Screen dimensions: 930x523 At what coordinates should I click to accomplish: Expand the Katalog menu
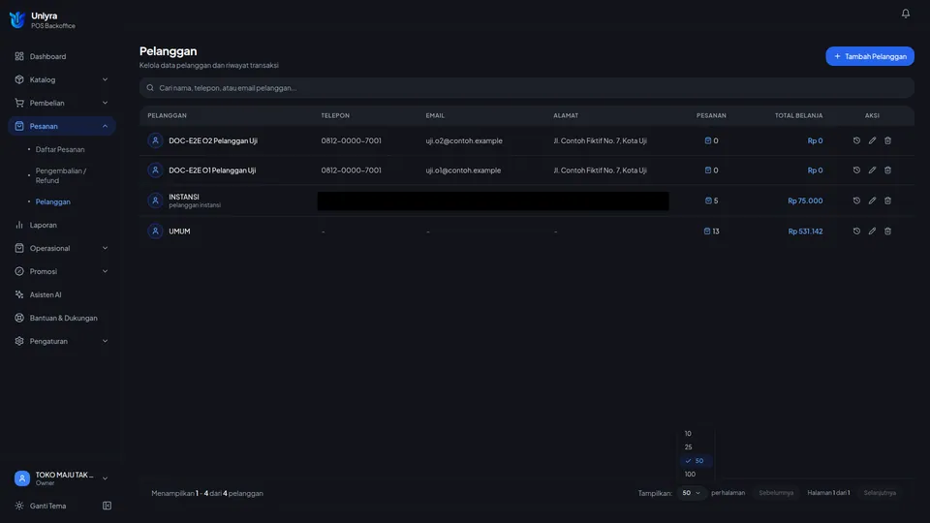coord(62,79)
